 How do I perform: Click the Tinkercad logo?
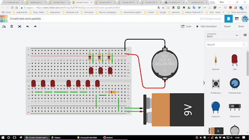click(4, 19)
